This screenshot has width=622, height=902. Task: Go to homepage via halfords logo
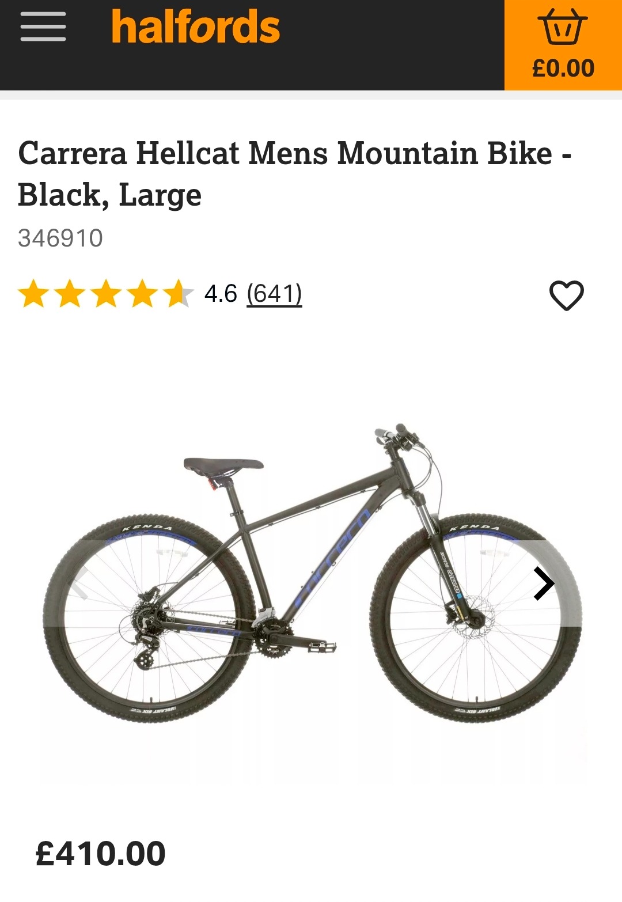pyautogui.click(x=196, y=27)
